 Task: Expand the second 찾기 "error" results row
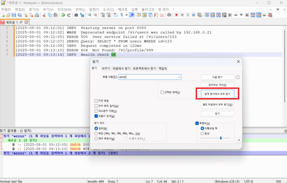coord(2,153)
